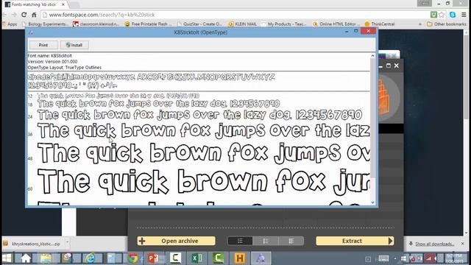Open the KLEIN MAIL bookmark
Image resolution: width=471 pixels, height=265 pixels.
click(x=243, y=24)
